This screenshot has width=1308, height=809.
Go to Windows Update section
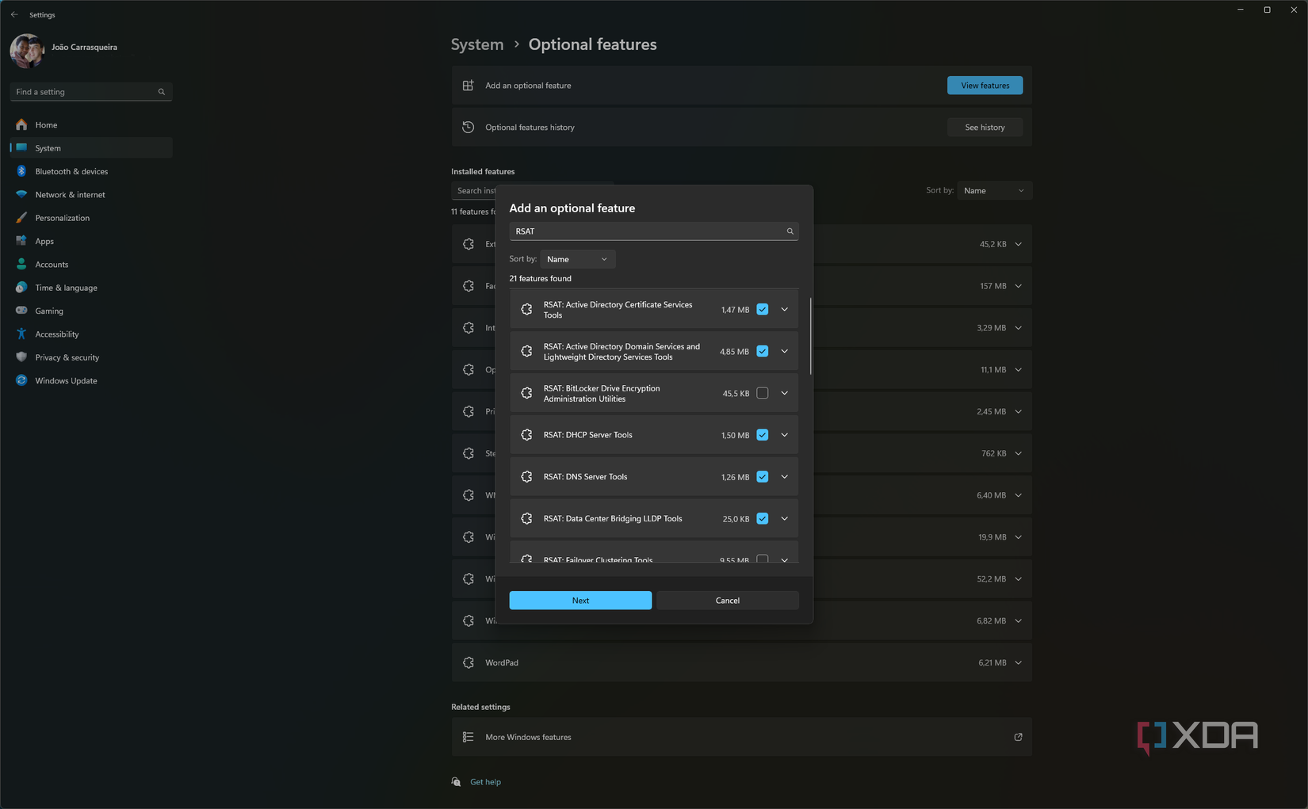click(66, 380)
